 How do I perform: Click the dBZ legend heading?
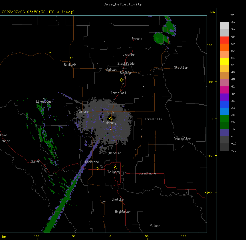coord(231,15)
